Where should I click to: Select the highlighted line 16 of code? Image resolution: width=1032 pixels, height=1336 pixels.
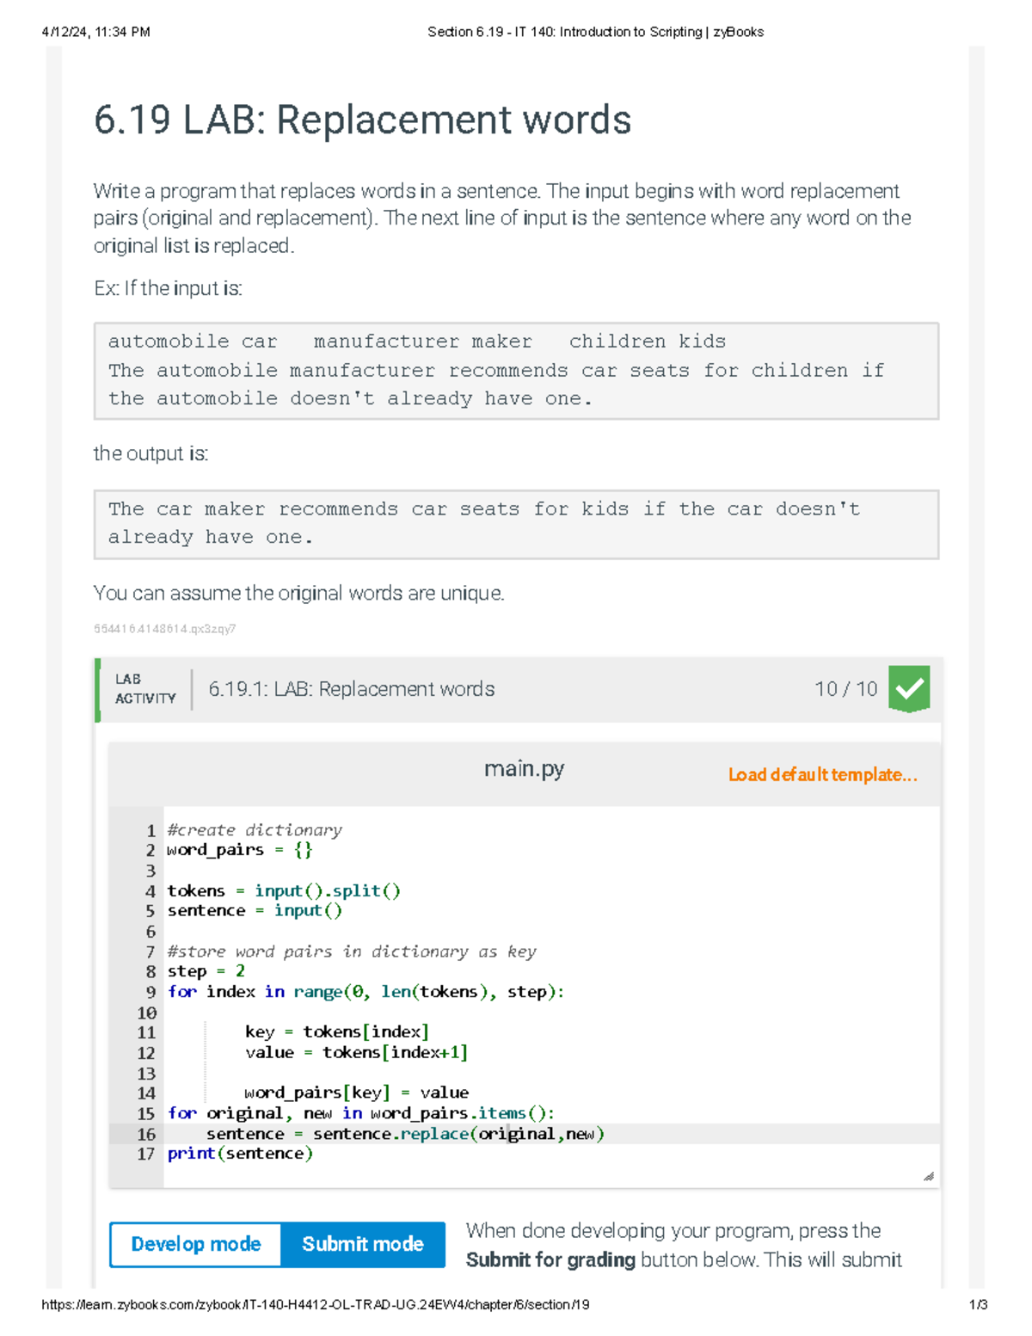406,1133
